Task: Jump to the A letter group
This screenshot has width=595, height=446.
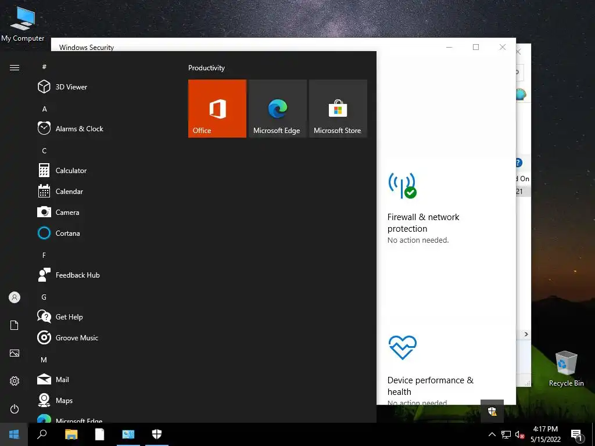Action: [44, 109]
